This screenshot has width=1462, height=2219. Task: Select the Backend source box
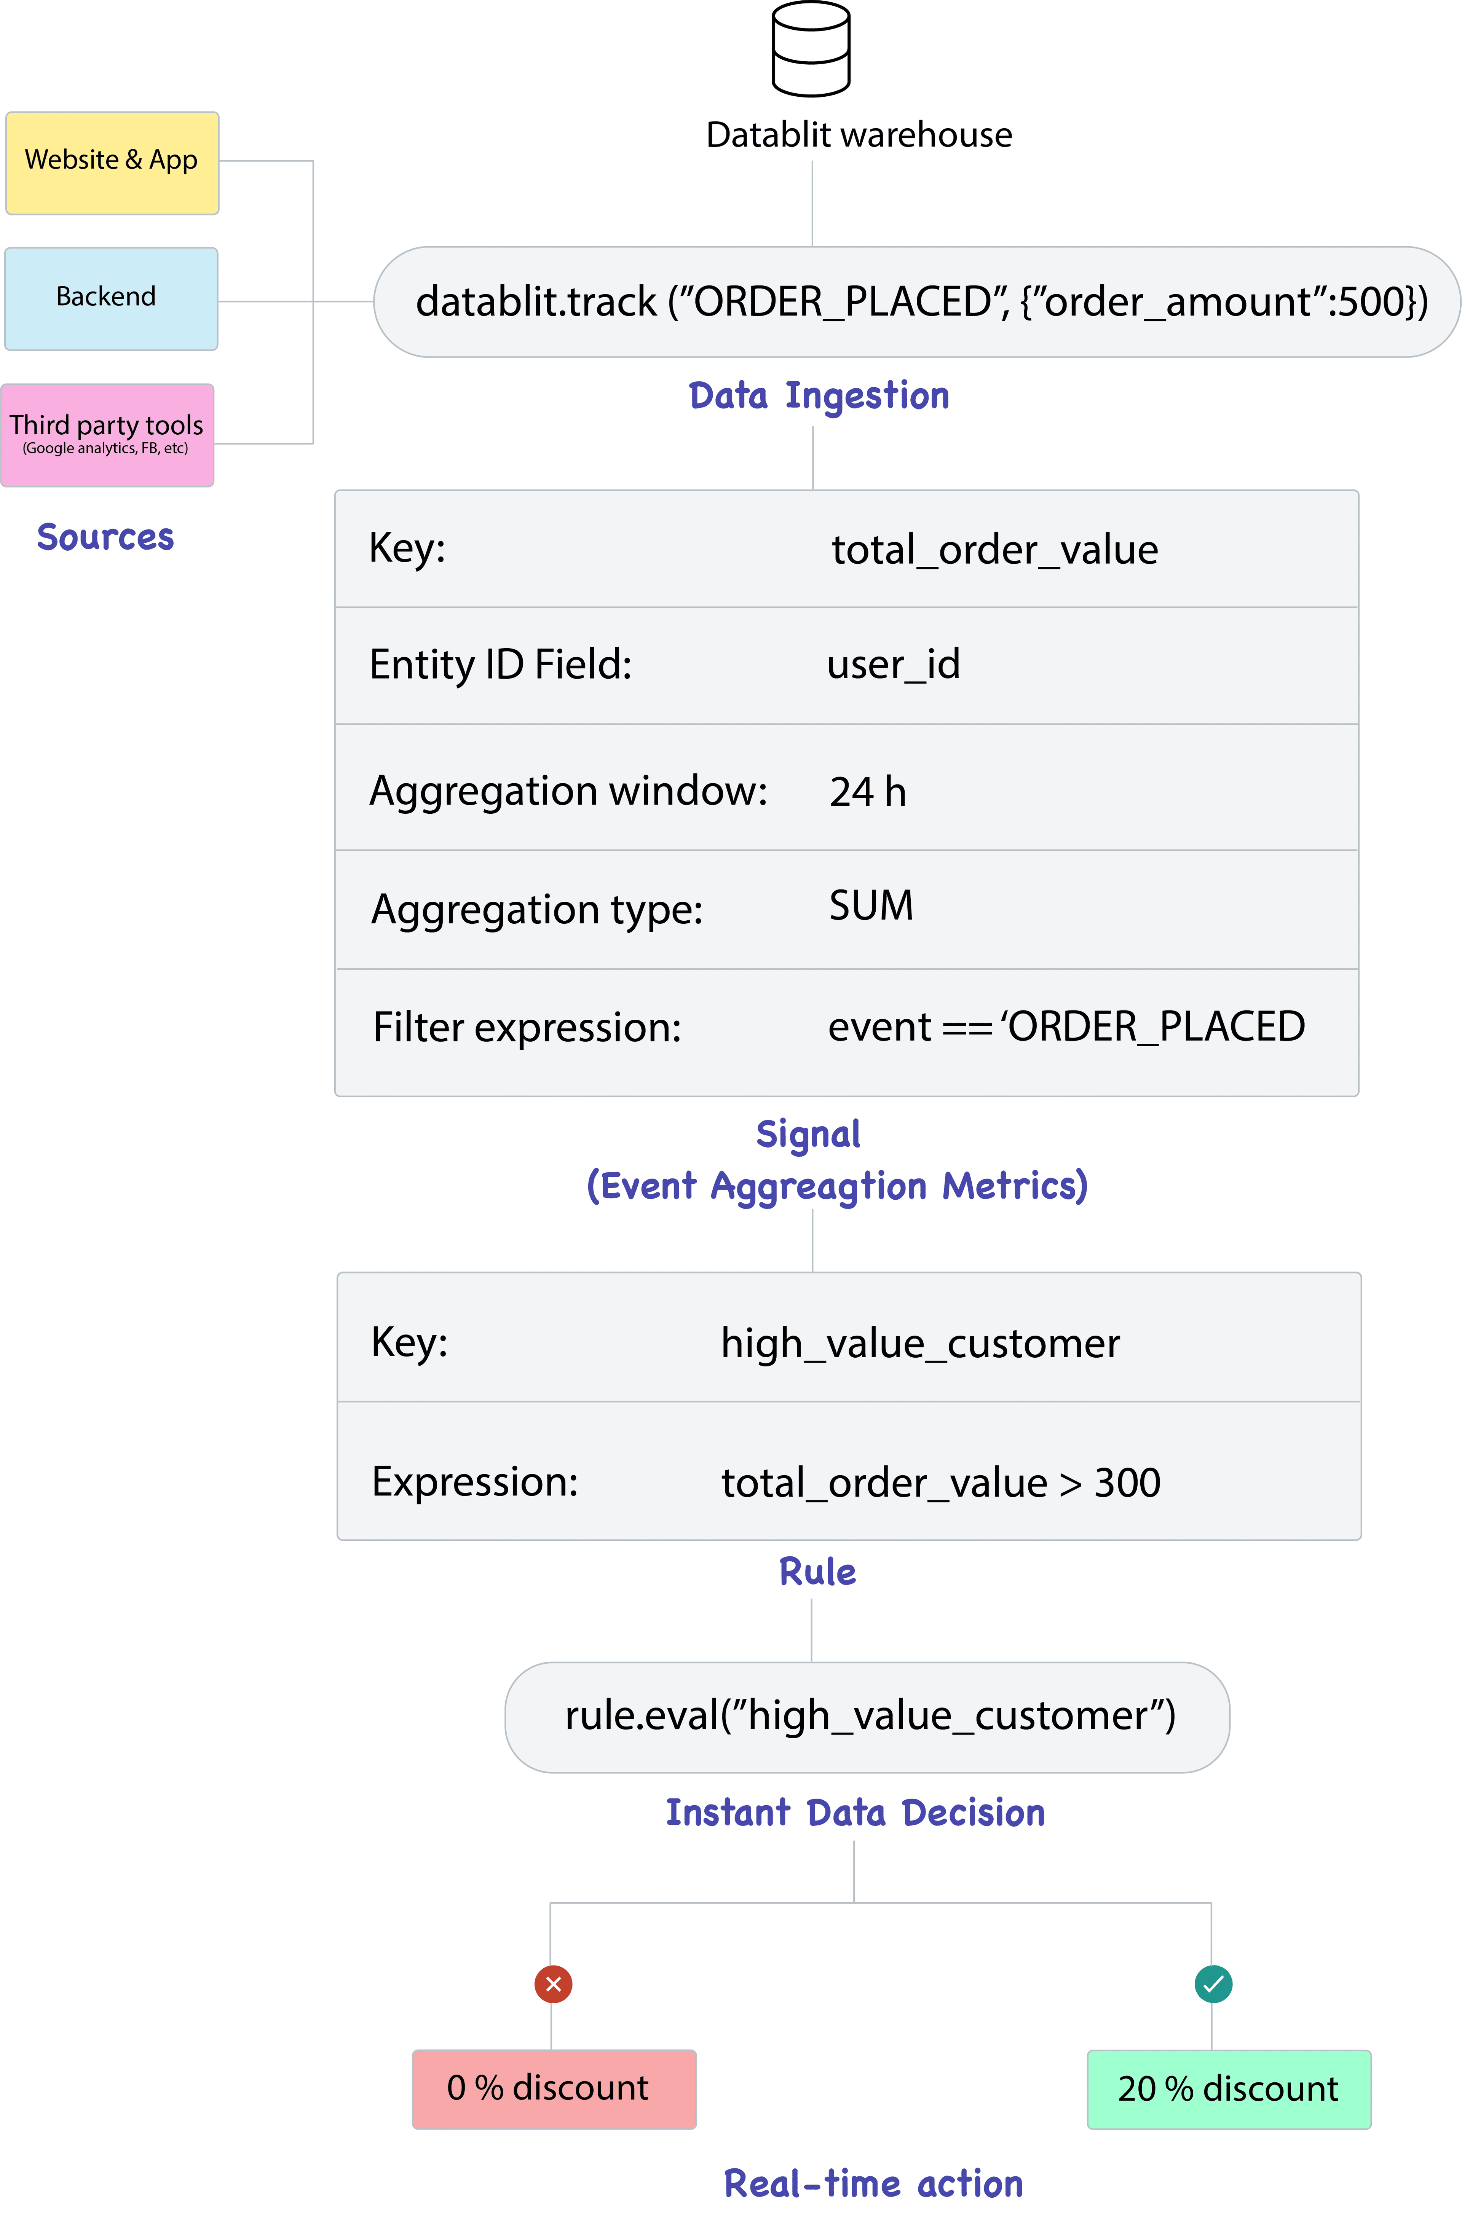pos(111,298)
